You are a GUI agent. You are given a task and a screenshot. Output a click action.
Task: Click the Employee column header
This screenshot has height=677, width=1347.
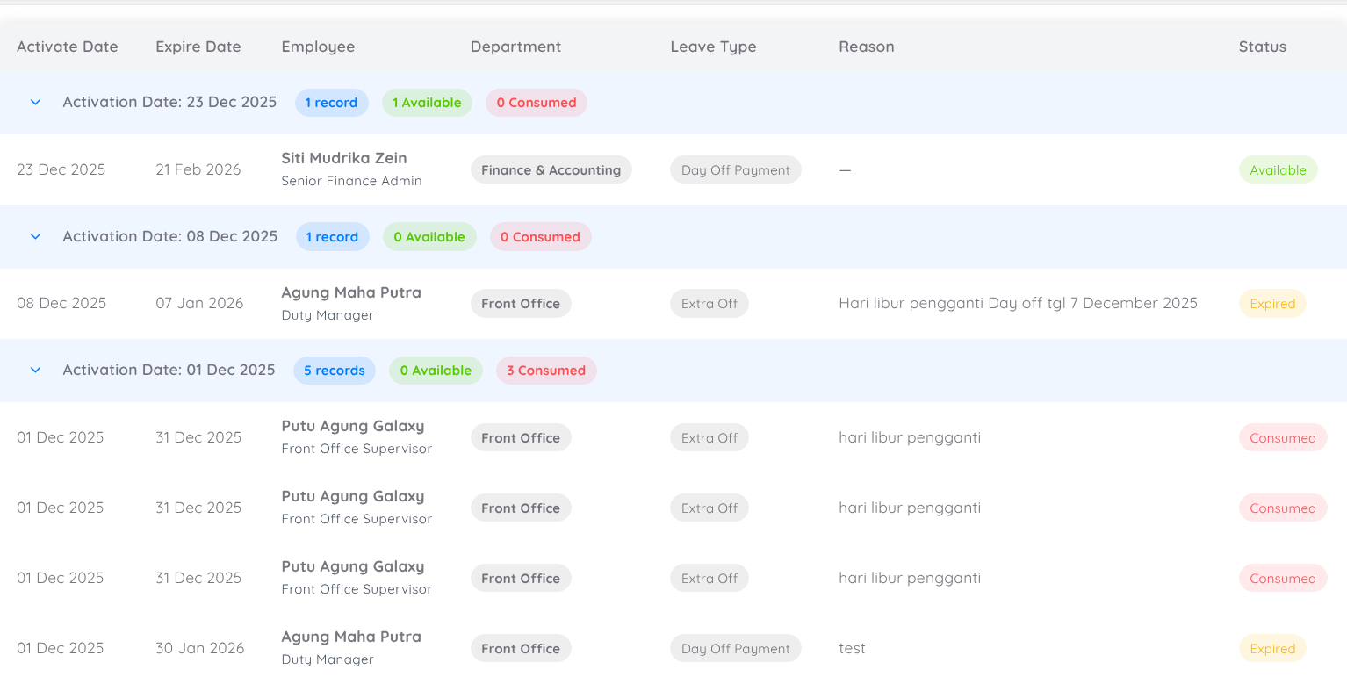[318, 47]
